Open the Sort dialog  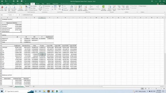pyautogui.click(x=55, y=8)
